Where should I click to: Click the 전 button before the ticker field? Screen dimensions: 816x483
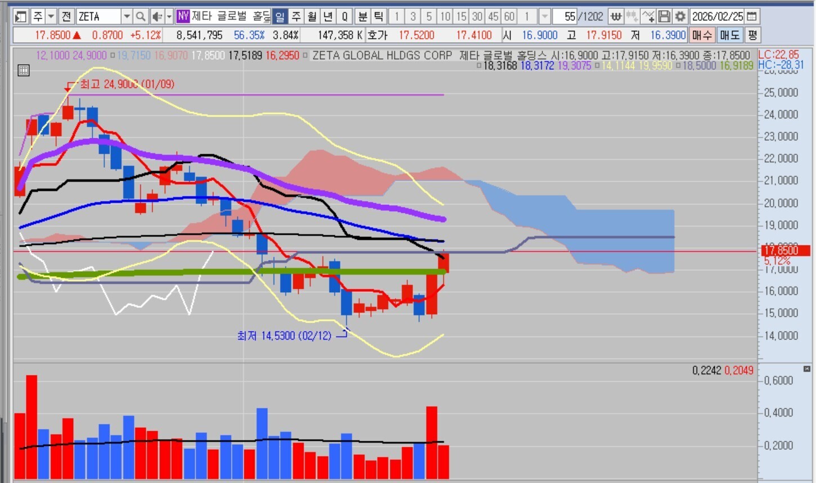click(x=66, y=16)
